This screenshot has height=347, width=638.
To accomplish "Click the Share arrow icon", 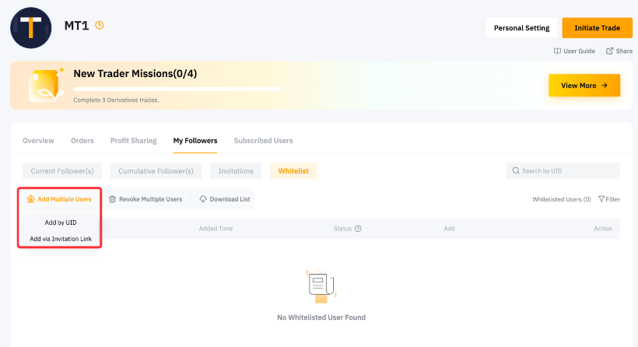I will pyautogui.click(x=609, y=51).
